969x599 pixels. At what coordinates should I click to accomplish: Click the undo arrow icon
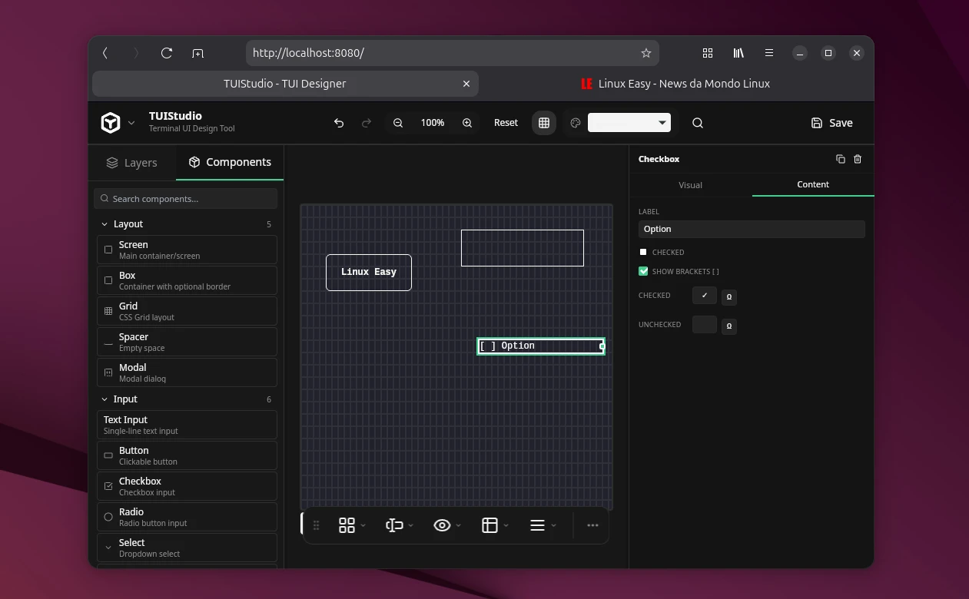pos(339,123)
